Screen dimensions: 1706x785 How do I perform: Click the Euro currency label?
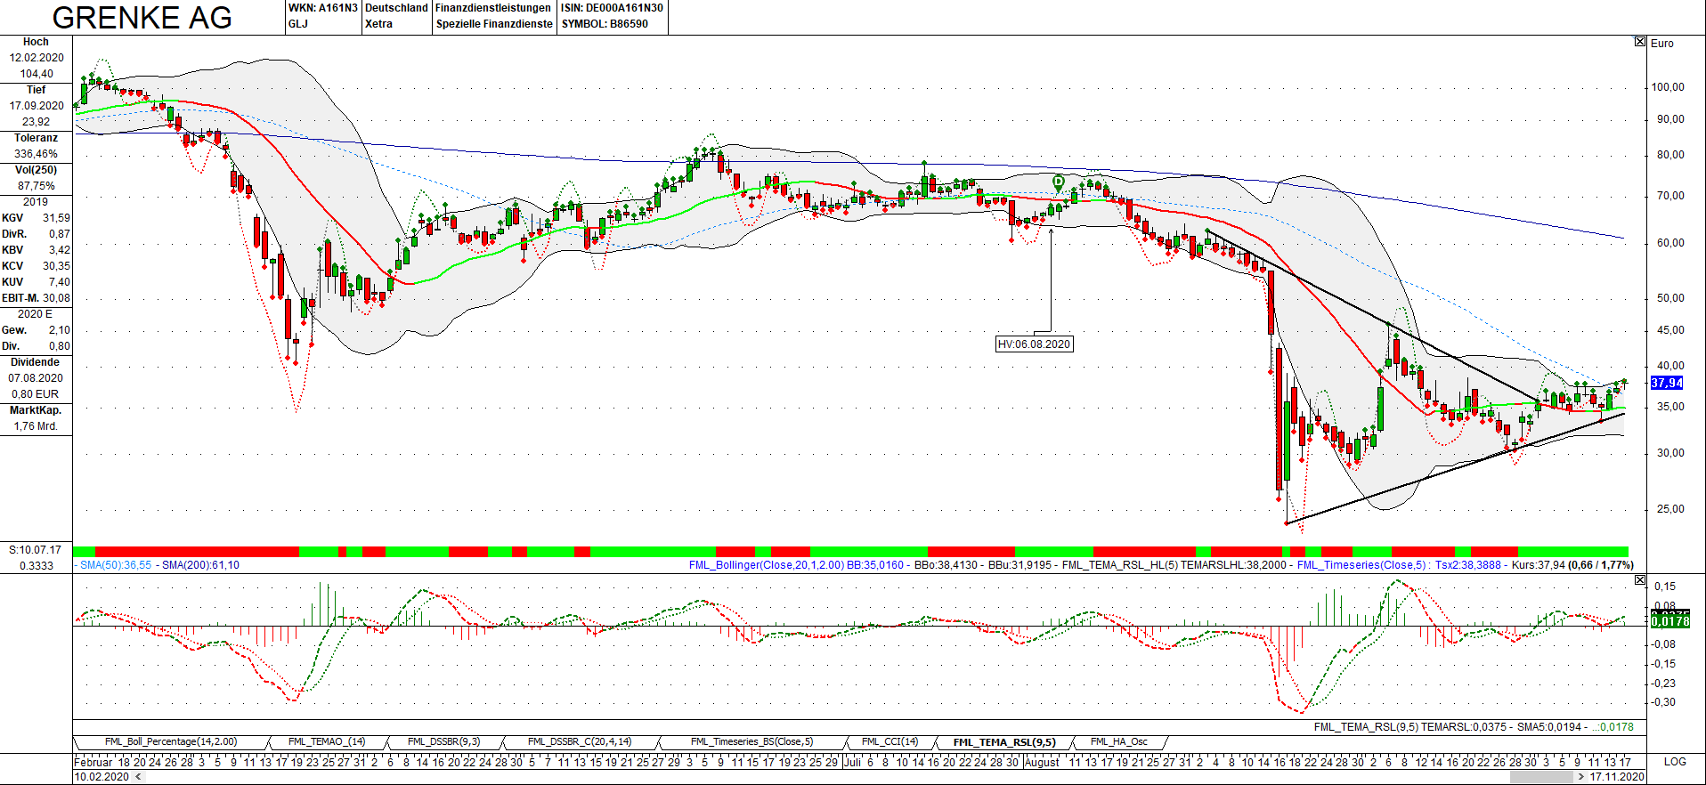(1662, 43)
